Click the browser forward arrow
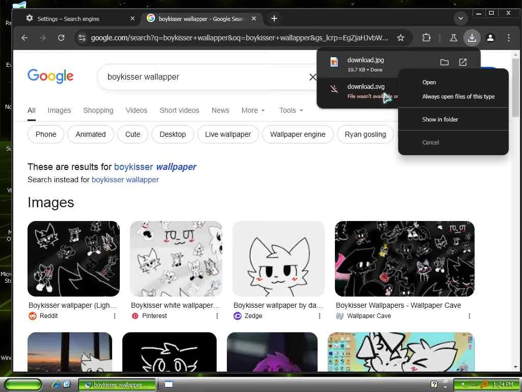Viewport: 522px width, 392px height. pyautogui.click(x=43, y=38)
